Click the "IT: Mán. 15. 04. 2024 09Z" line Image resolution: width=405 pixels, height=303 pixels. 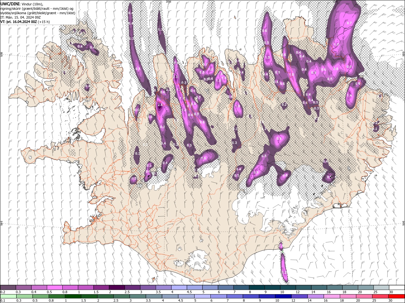20,17
